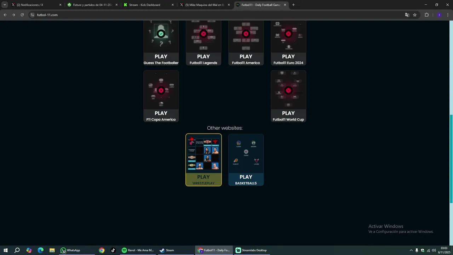Play Futbol11 America game

click(246, 43)
